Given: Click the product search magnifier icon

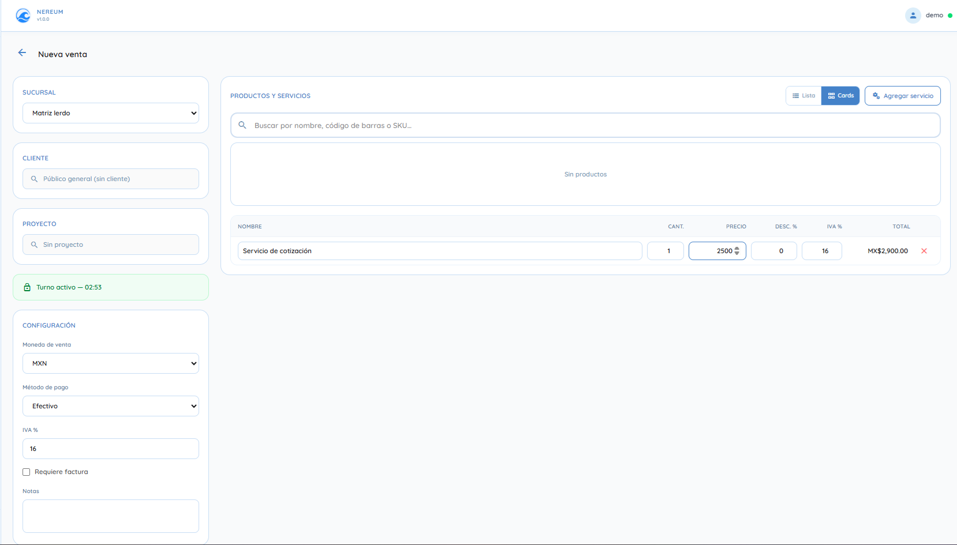Looking at the screenshot, I should click(242, 125).
